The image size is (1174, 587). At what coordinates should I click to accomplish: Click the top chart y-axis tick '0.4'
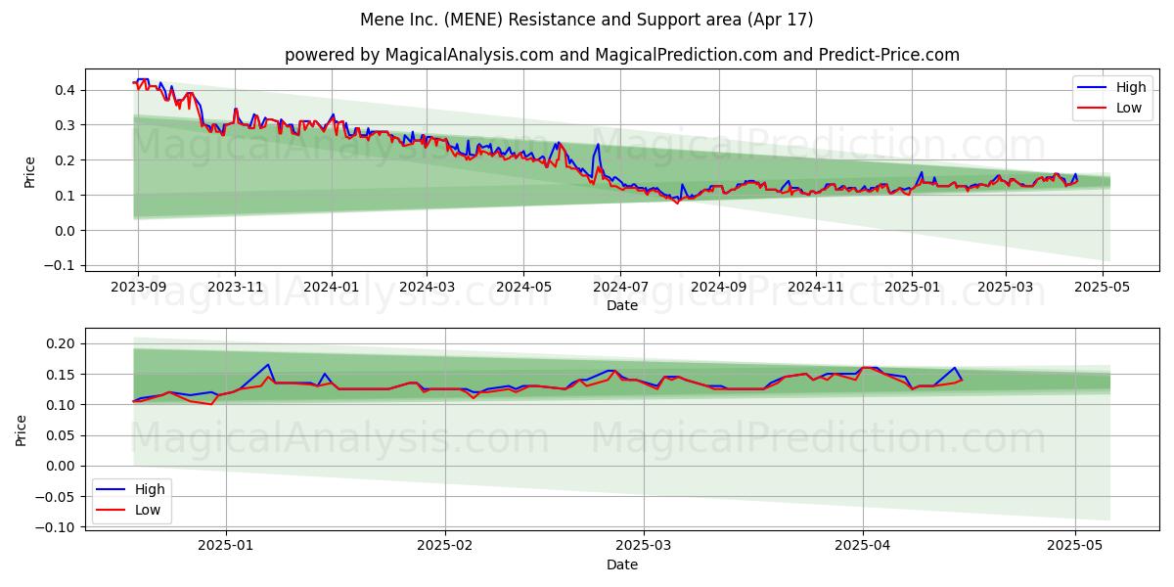pos(67,90)
